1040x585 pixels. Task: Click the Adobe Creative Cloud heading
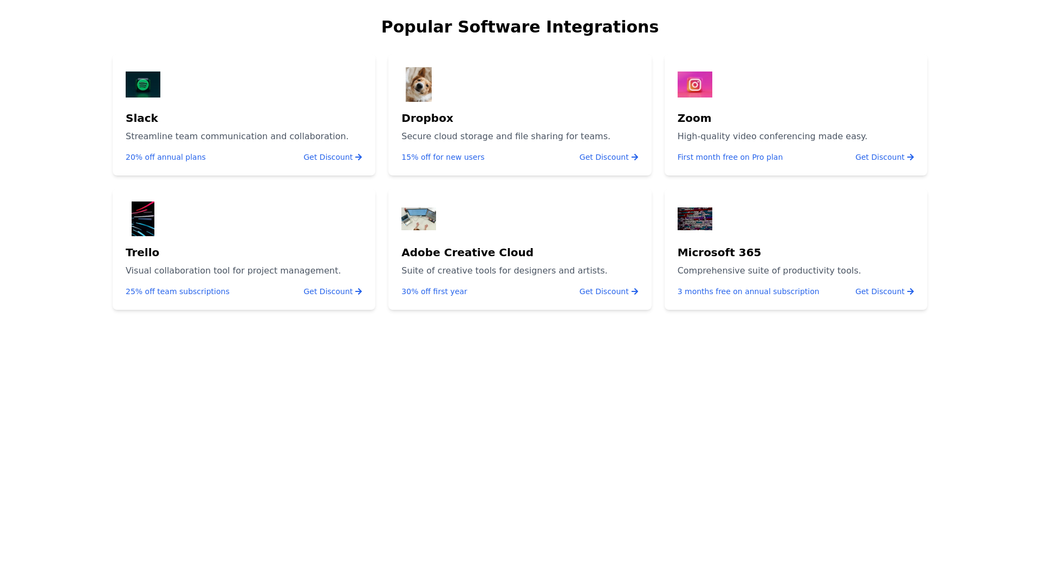tap(467, 252)
